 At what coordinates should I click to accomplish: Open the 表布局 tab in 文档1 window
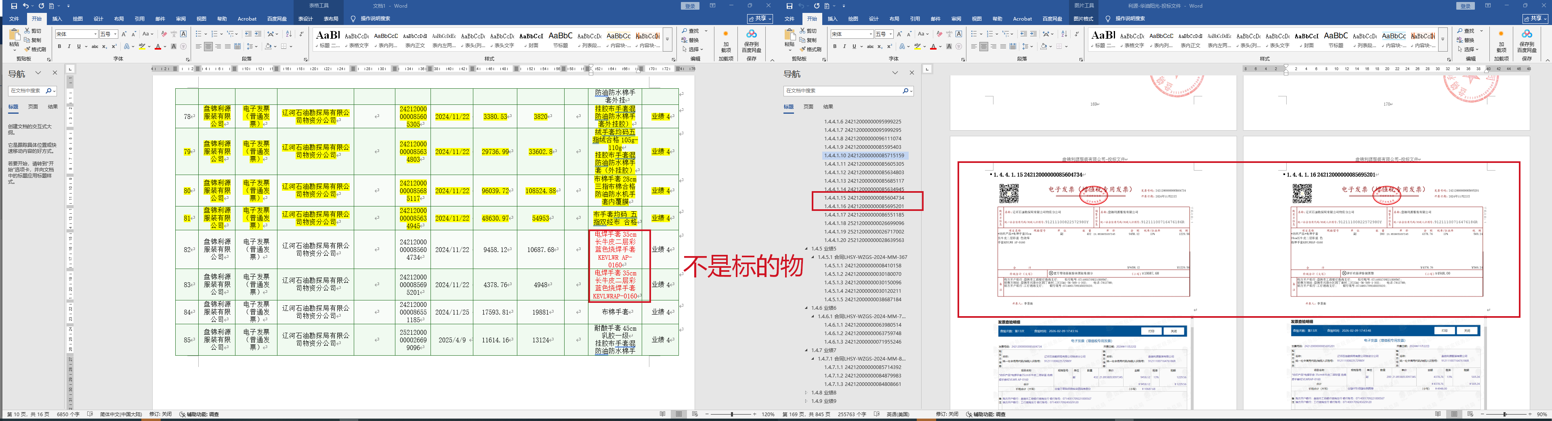pyautogui.click(x=331, y=19)
